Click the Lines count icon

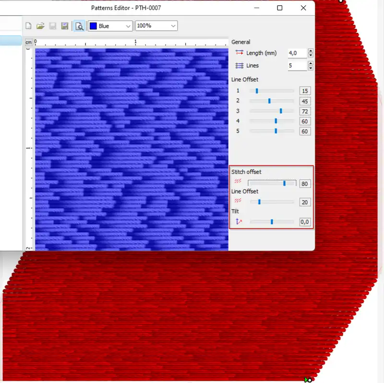point(239,65)
